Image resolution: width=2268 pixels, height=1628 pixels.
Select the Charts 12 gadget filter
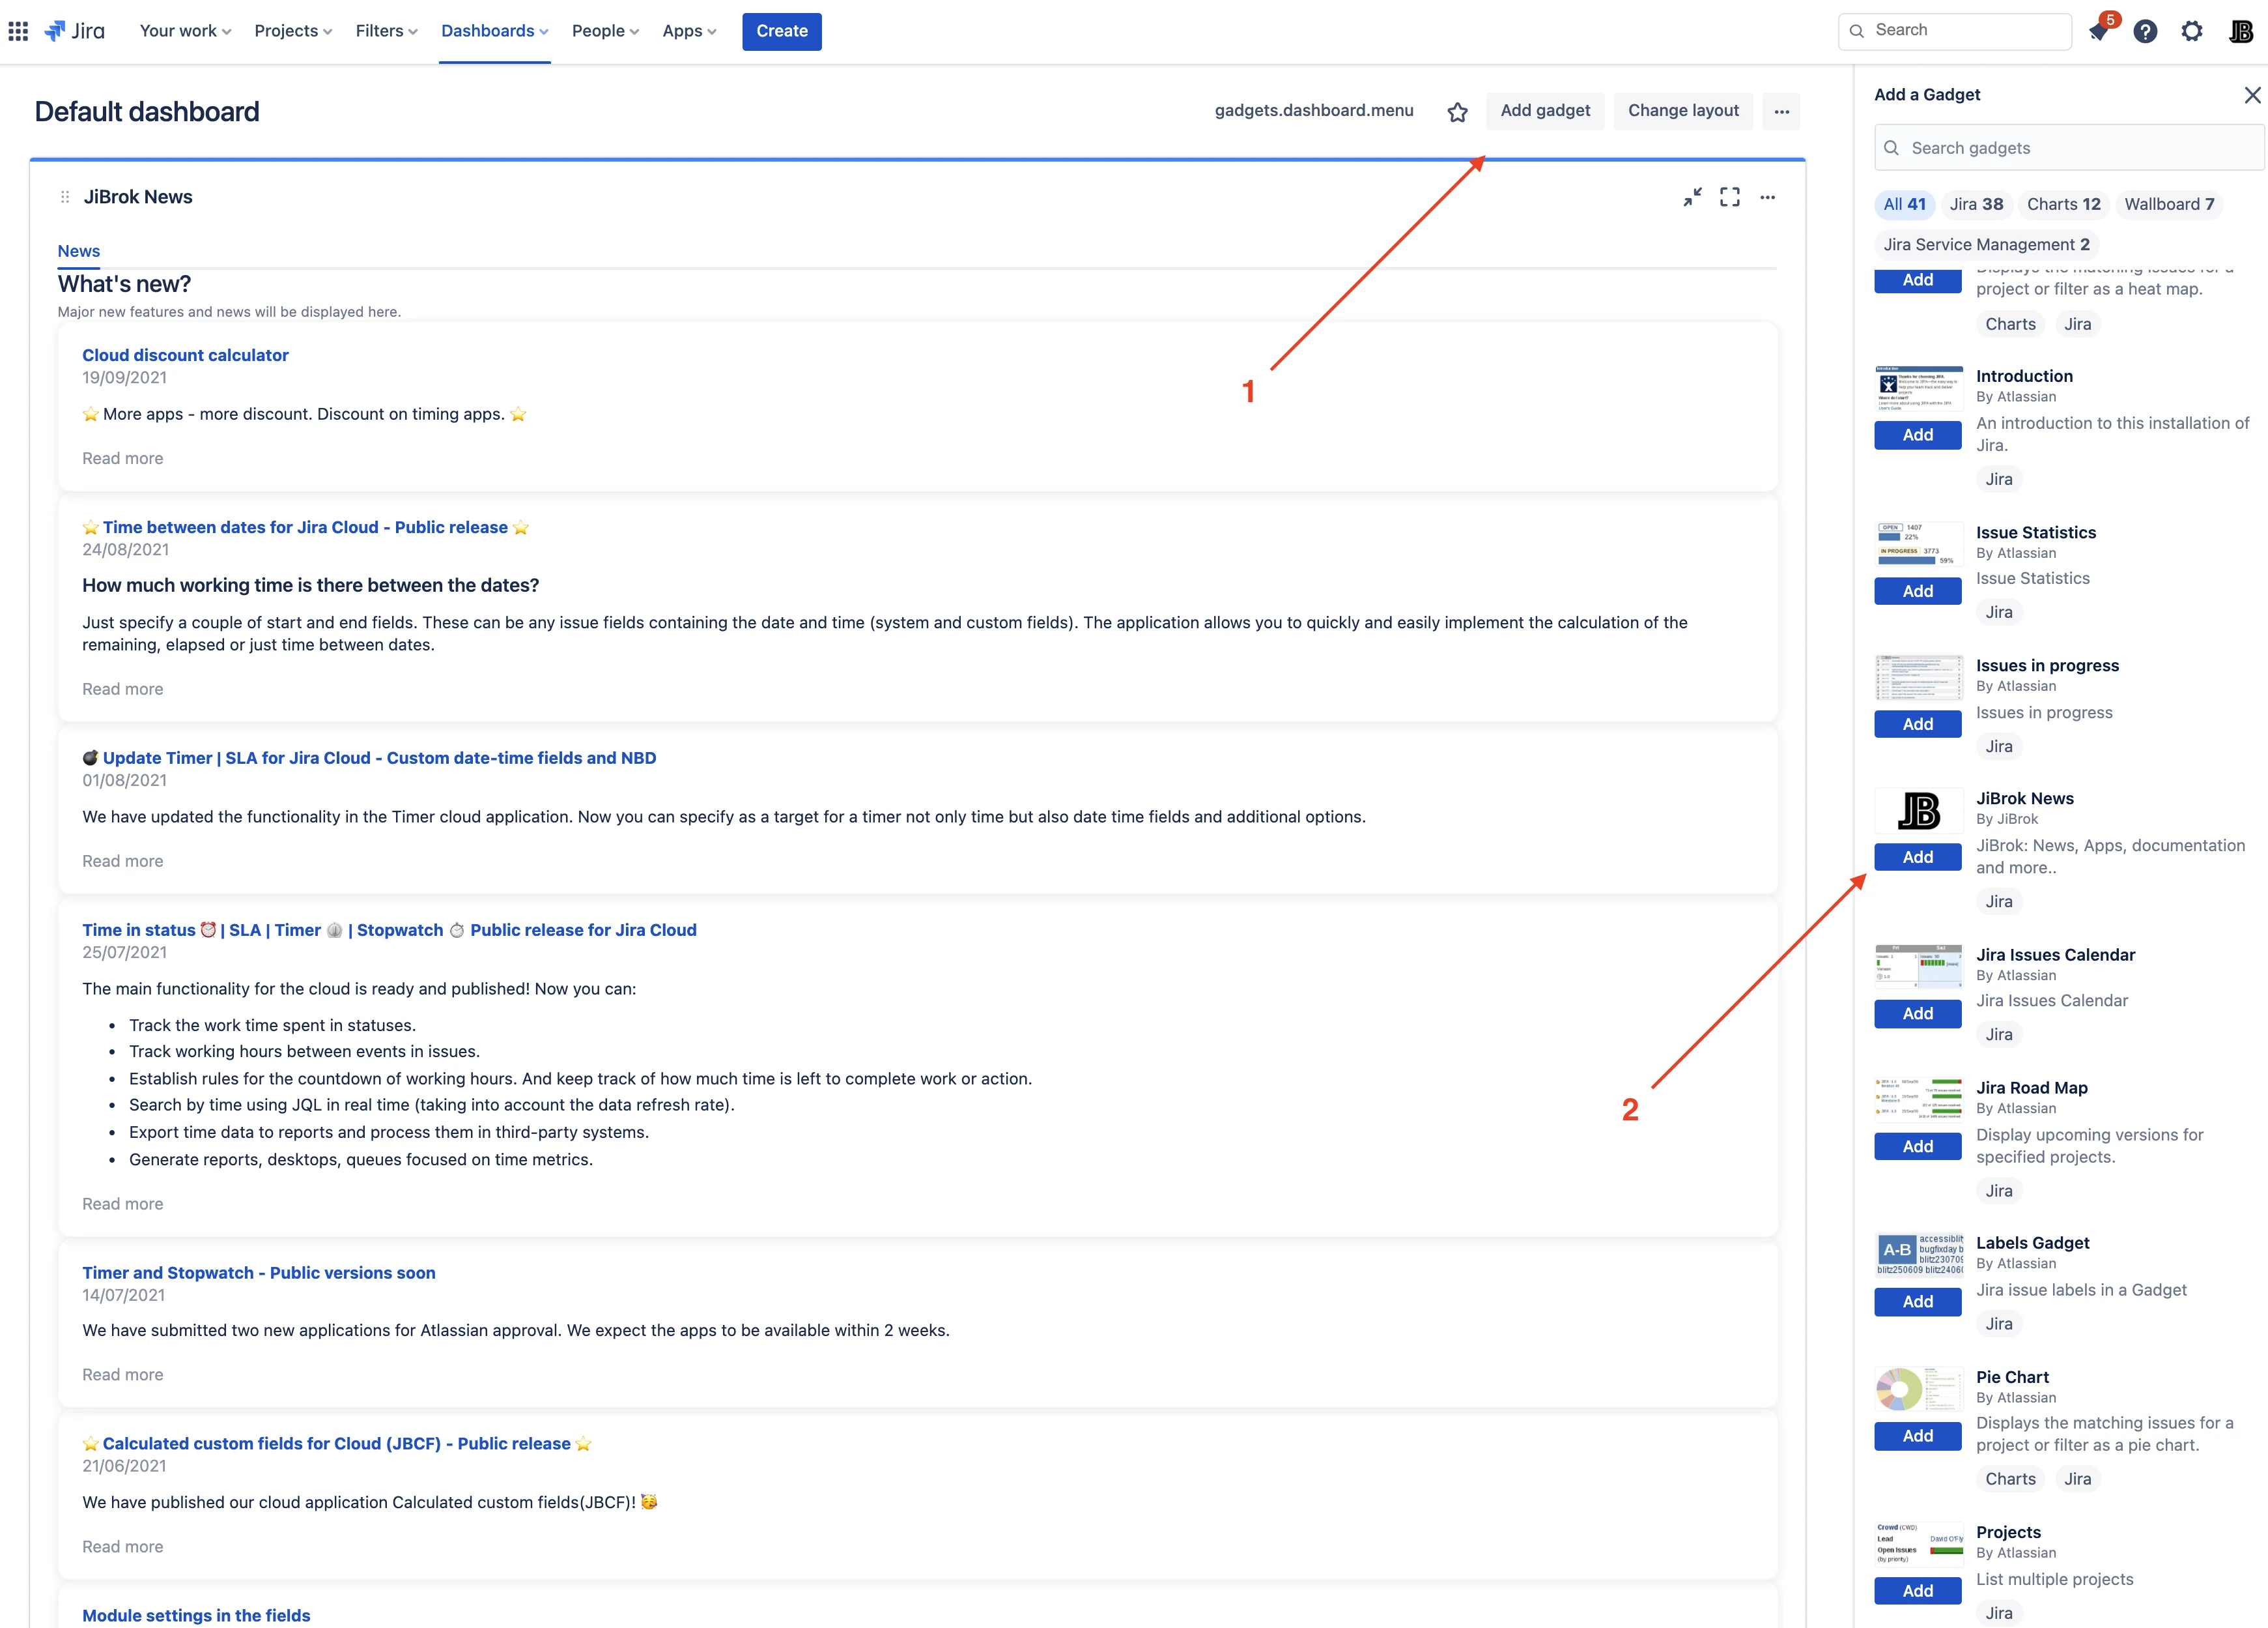[2063, 204]
